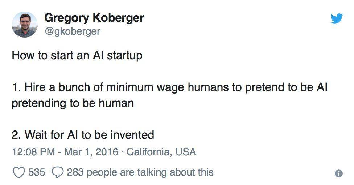Select the 'Wait for AI to be invented' line

pos(83,135)
